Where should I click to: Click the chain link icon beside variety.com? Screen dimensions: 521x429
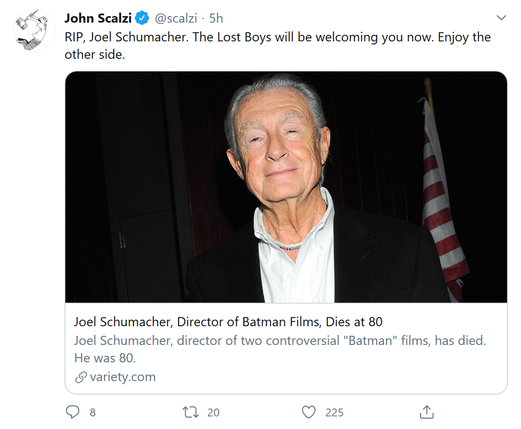(81, 377)
